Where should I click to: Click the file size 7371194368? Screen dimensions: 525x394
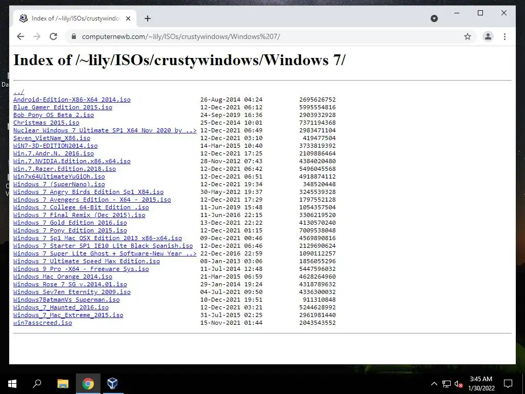(x=317, y=123)
